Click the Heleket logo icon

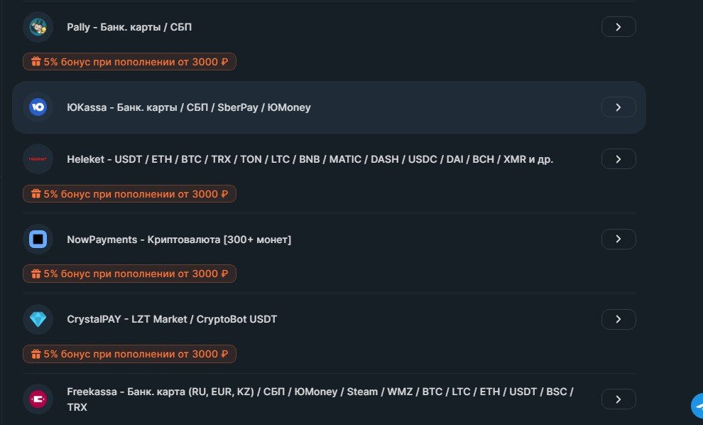click(38, 159)
